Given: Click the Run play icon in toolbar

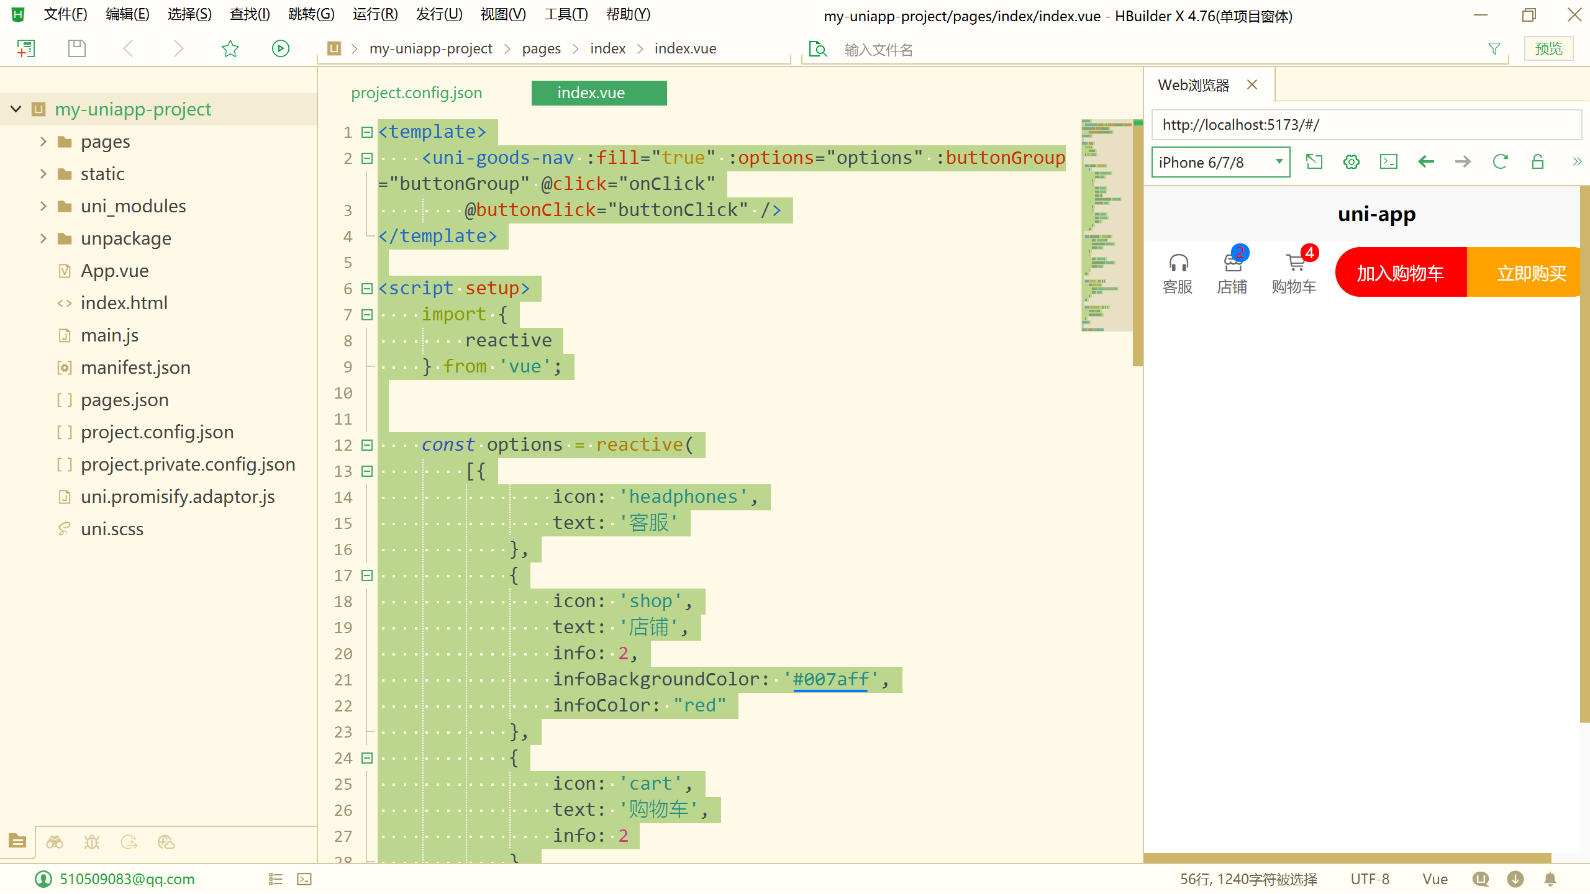Looking at the screenshot, I should pyautogui.click(x=281, y=48).
